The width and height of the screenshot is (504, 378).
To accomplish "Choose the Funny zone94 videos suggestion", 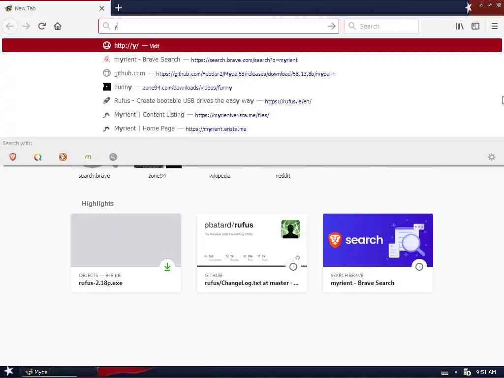I will 252,87.
